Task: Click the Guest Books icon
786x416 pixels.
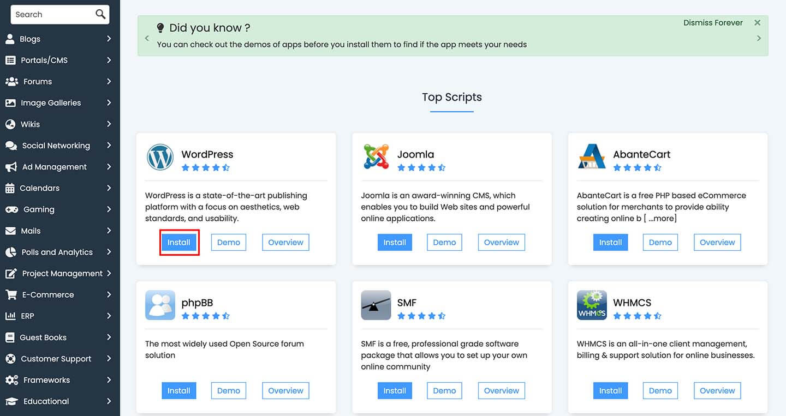Action: pyautogui.click(x=10, y=337)
